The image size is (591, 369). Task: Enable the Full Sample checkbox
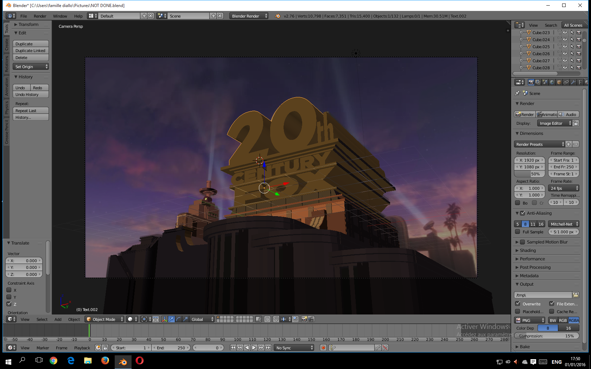[x=517, y=232]
